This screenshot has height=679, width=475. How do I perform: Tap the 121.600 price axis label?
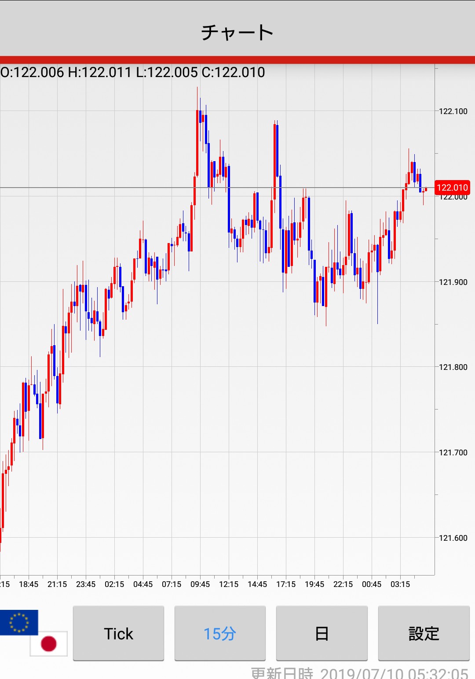click(x=453, y=538)
